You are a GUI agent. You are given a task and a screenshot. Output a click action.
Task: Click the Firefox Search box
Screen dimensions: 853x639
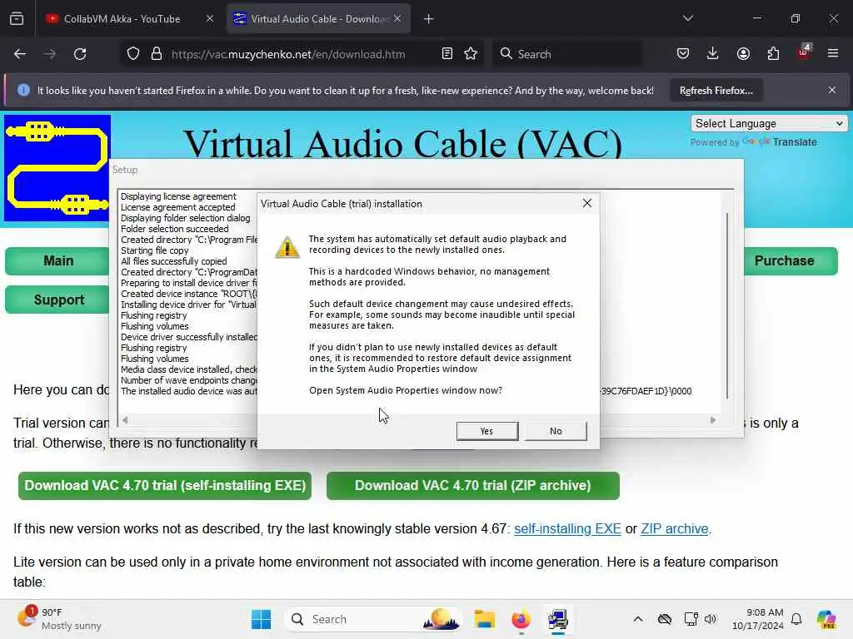pyautogui.click(x=566, y=54)
